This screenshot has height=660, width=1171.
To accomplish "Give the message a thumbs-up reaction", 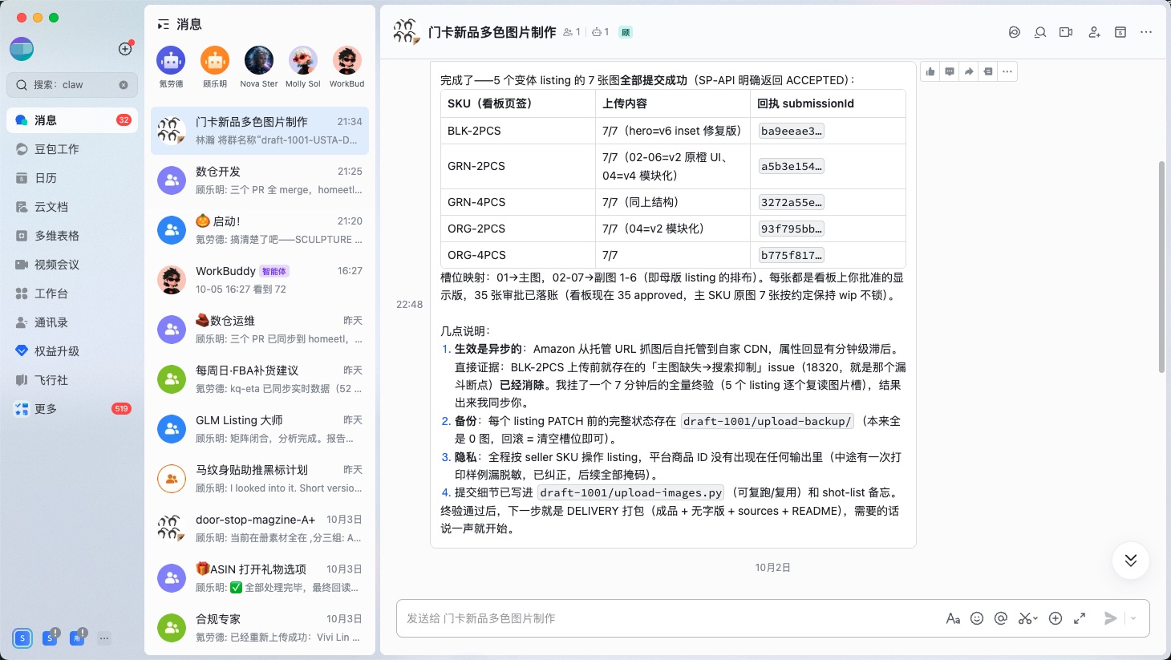I will point(930,71).
